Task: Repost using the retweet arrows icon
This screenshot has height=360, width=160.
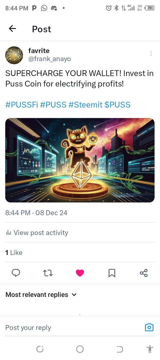Action: (x=48, y=273)
